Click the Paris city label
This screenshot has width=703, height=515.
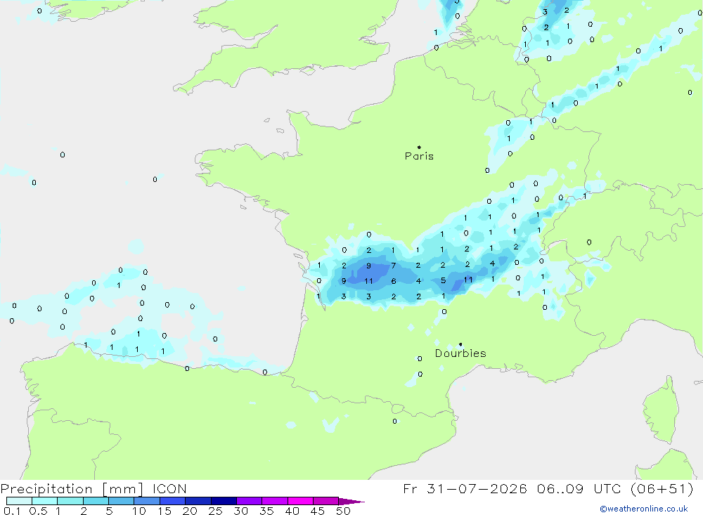419,156
